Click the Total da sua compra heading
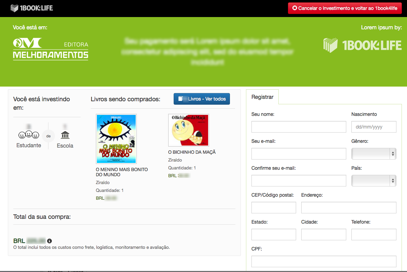The height and width of the screenshot is (272, 407). pyautogui.click(x=42, y=217)
